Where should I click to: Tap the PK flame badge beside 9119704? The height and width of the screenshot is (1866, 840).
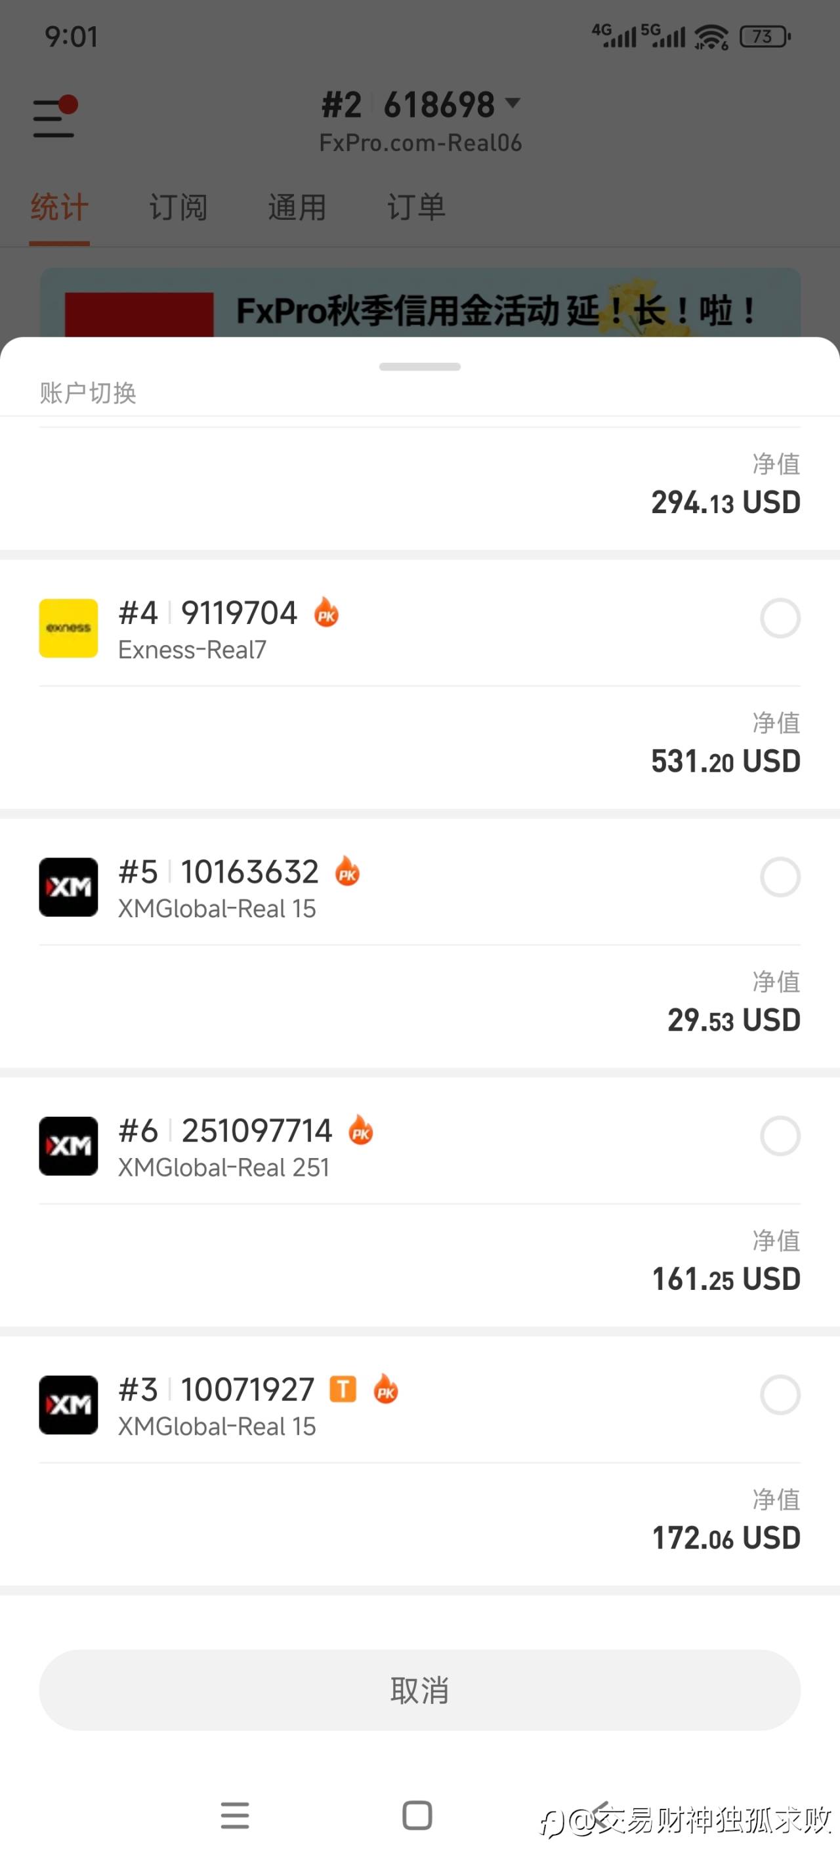[326, 613]
